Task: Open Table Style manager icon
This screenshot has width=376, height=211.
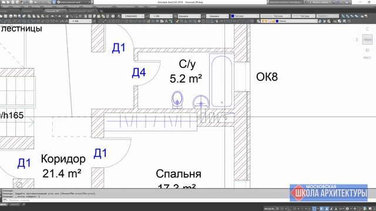Action: 175,16
